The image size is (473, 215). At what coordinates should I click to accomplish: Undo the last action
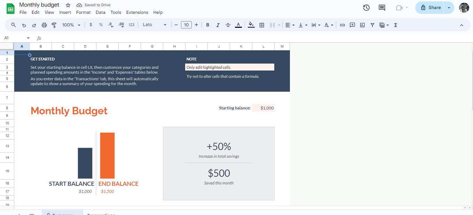[24, 25]
